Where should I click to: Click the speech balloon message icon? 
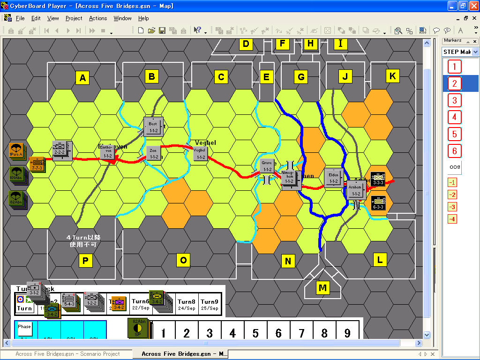pos(436,30)
